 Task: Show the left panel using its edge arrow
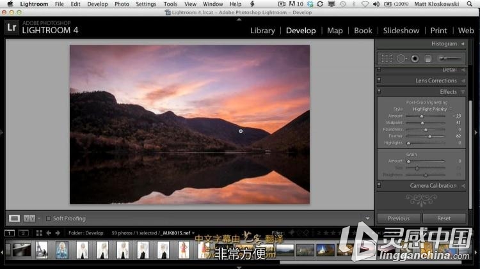tap(2, 132)
